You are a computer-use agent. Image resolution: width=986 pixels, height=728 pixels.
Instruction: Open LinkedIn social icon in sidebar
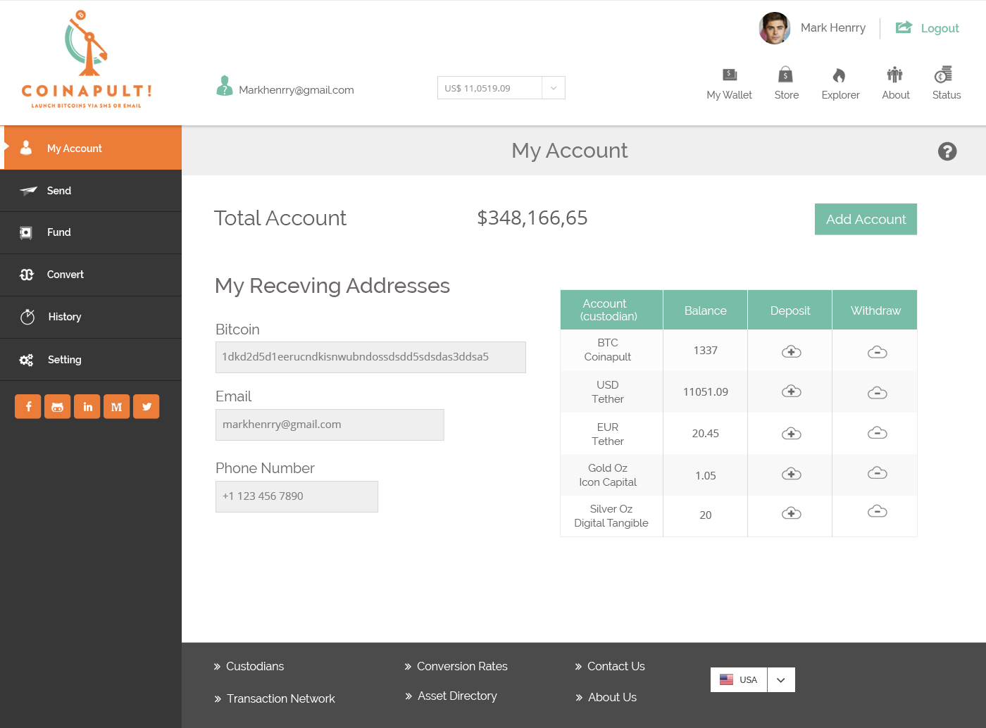87,406
